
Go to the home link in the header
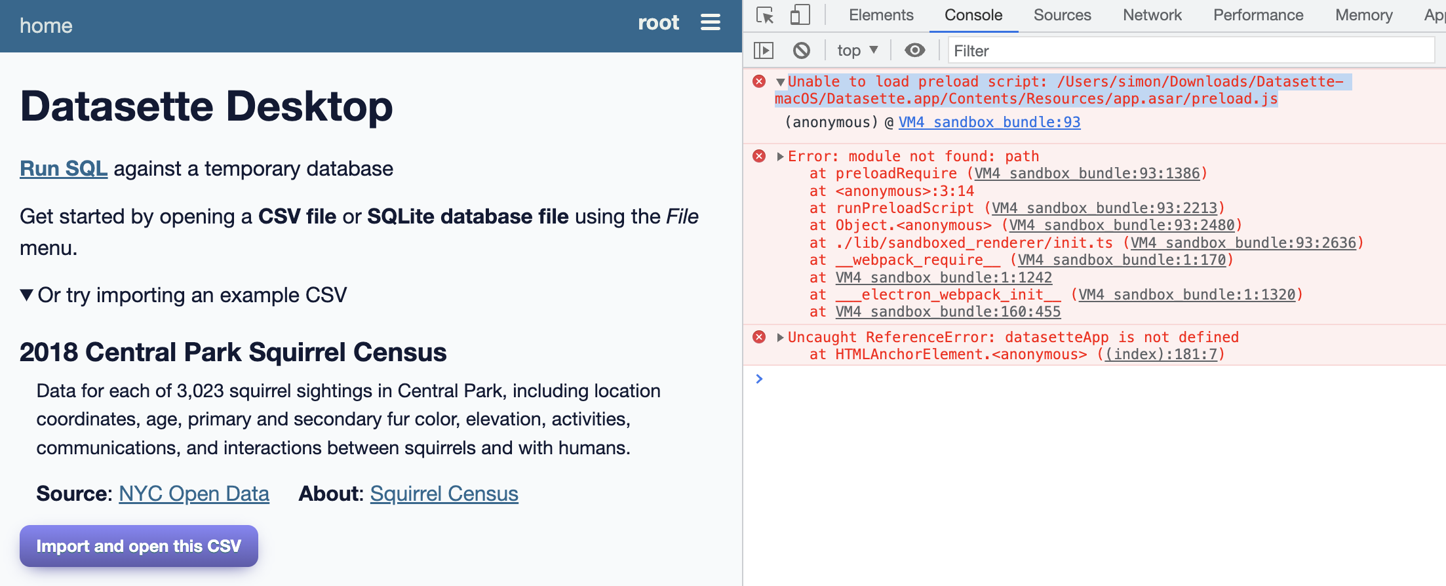(46, 26)
